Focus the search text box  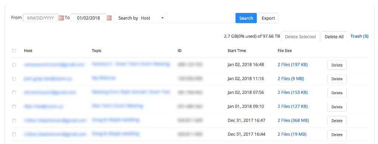[201, 18]
